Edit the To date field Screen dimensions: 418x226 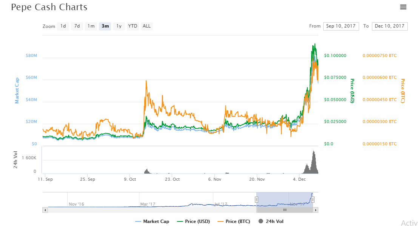(389, 26)
